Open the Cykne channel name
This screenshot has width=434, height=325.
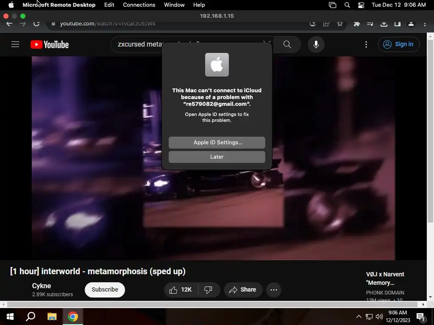tap(42, 286)
